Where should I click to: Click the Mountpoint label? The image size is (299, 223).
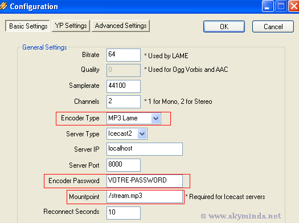point(84,197)
